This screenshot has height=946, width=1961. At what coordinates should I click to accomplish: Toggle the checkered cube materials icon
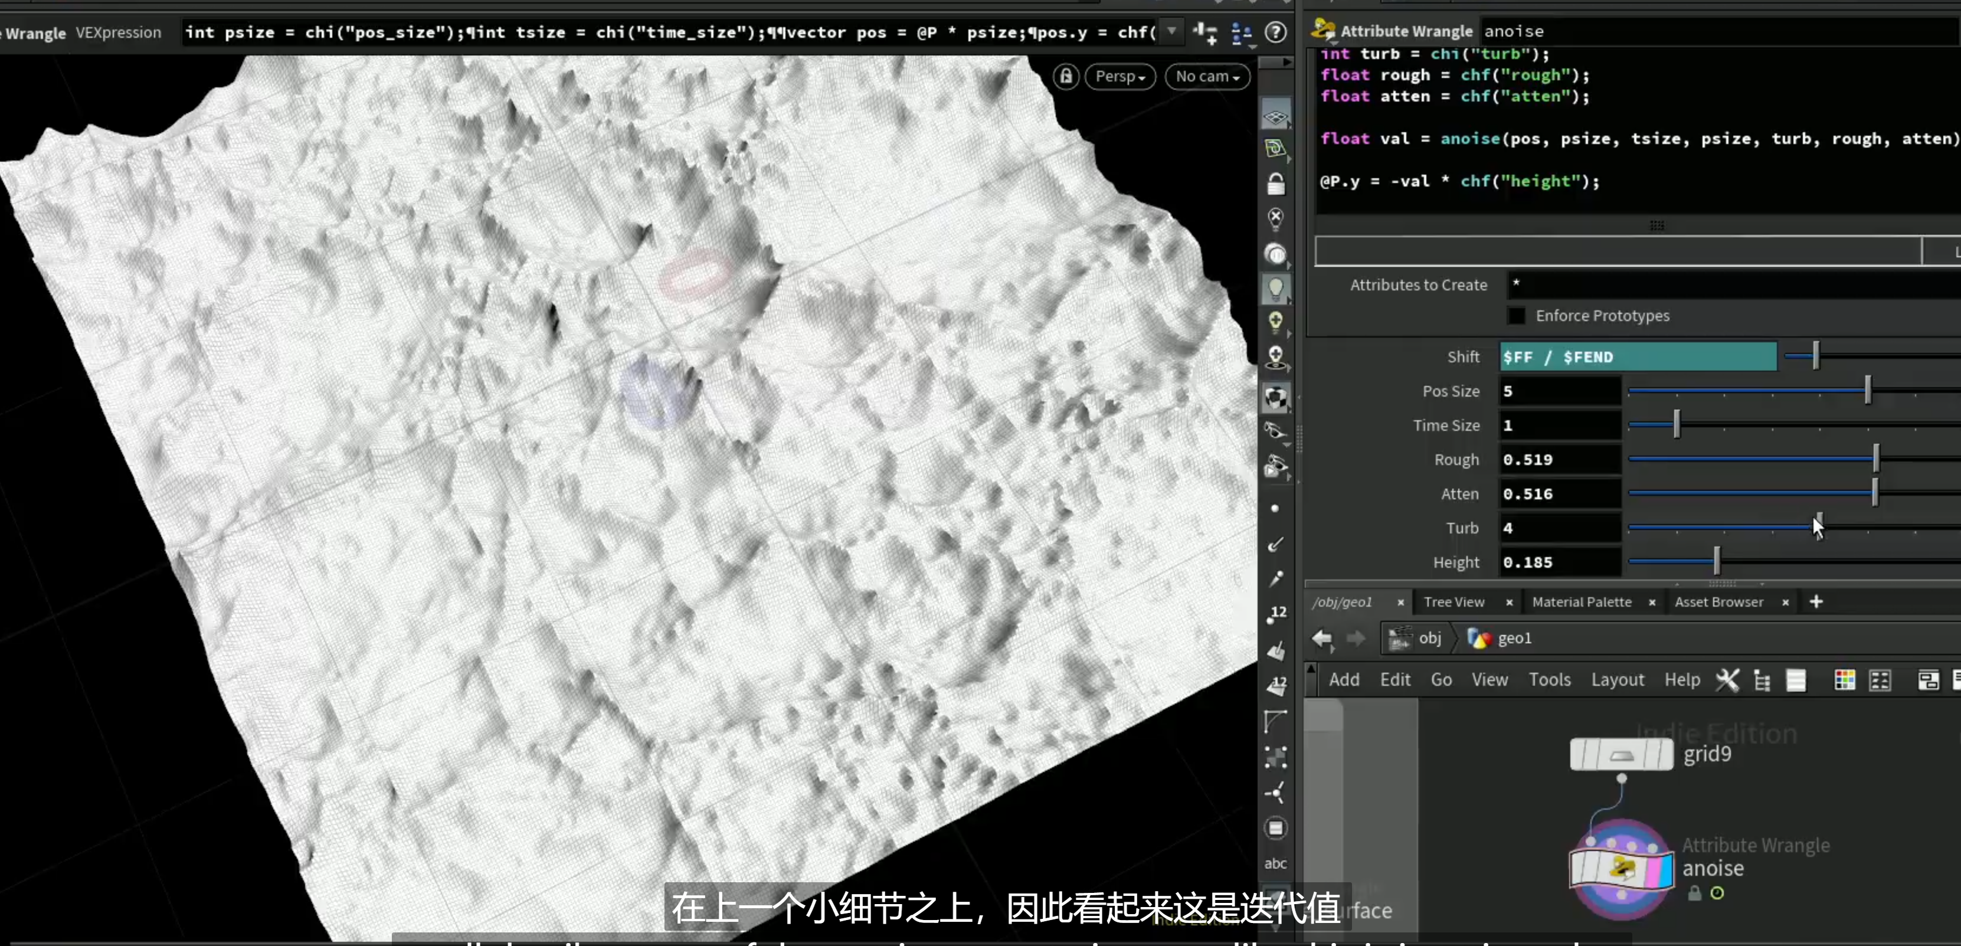1276,397
